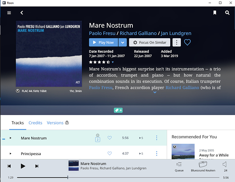The height and width of the screenshot is (182, 235).
Task: Open the Queue
Action: click(179, 167)
